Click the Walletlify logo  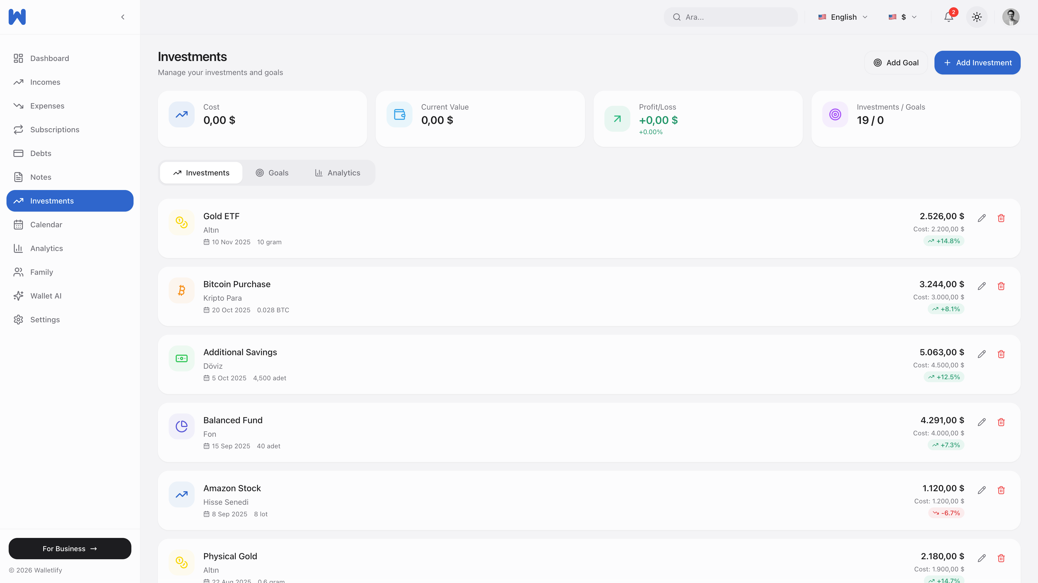17,17
